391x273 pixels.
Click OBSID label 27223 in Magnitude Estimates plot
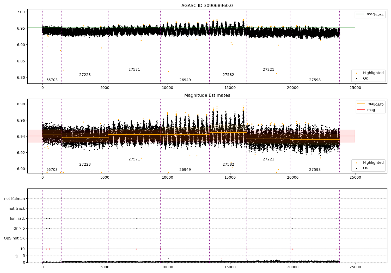click(85, 165)
